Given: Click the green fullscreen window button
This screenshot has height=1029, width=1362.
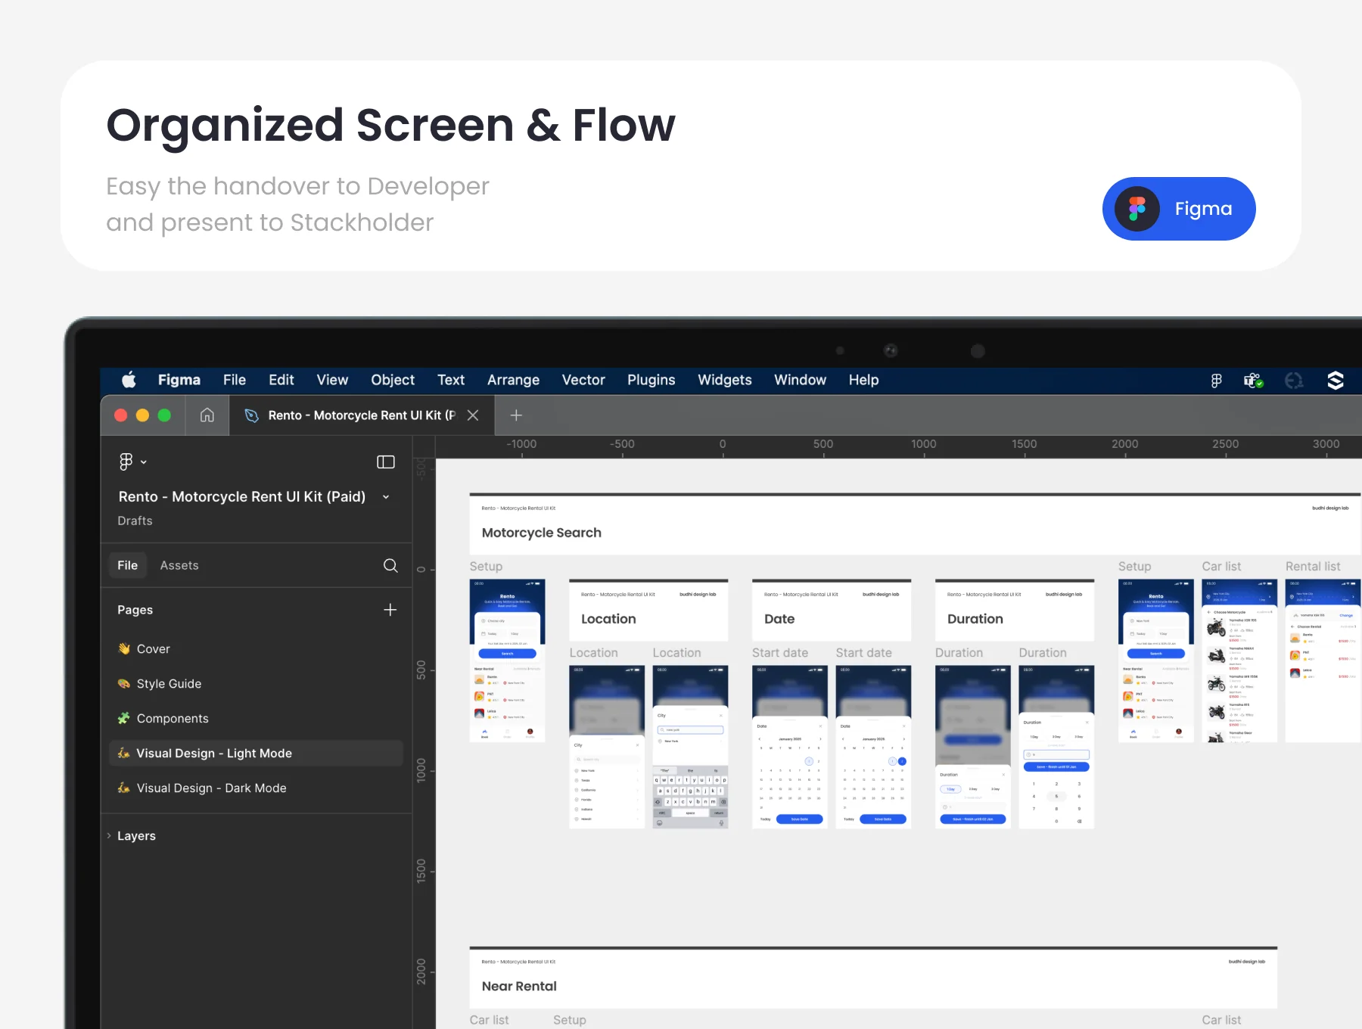Looking at the screenshot, I should point(164,415).
